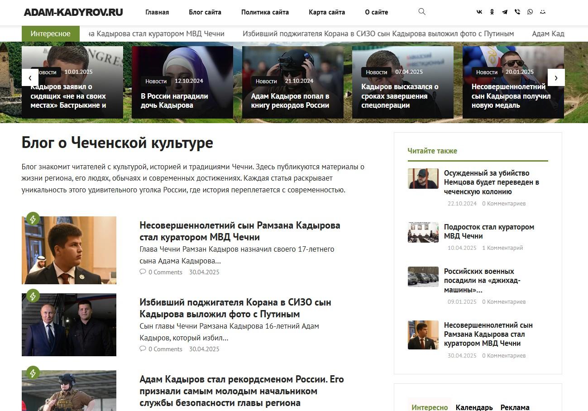Open sidebar link about убийство Немцова
Image resolution: width=588 pixels, height=411 pixels.
[x=492, y=182]
